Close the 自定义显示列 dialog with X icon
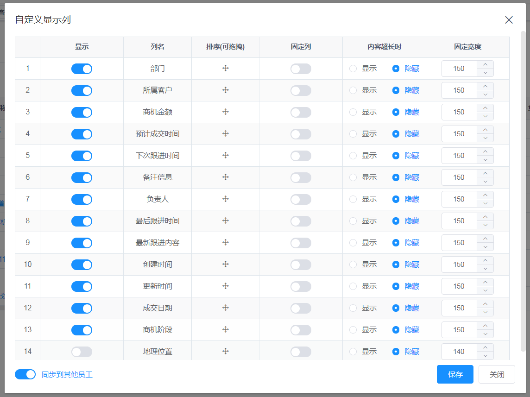530x397 pixels. (509, 20)
